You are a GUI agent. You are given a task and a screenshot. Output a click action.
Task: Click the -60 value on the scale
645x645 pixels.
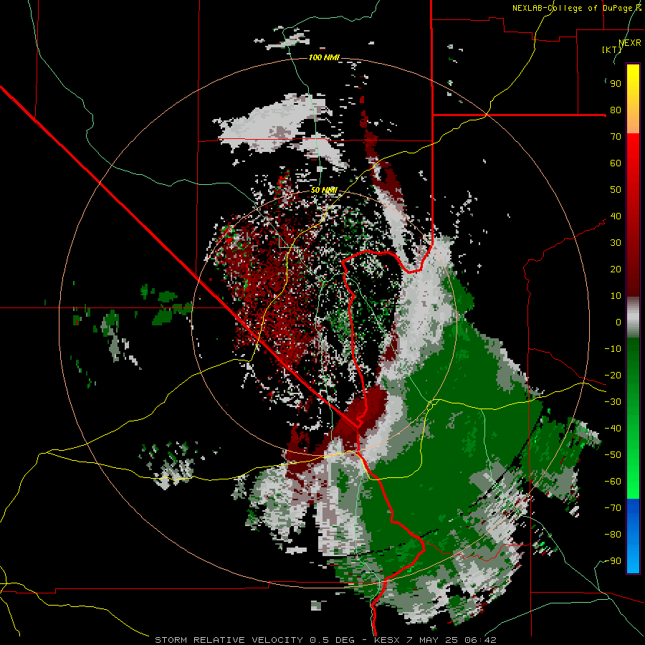[613, 482]
